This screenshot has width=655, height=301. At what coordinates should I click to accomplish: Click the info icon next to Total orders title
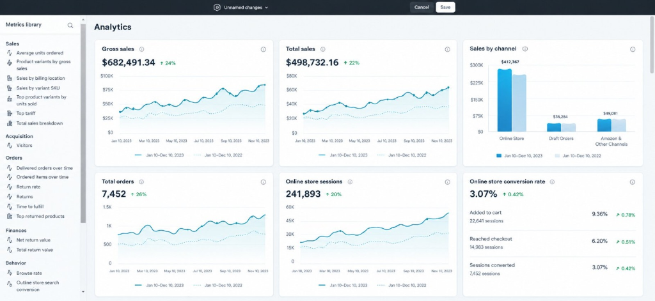[x=141, y=182]
